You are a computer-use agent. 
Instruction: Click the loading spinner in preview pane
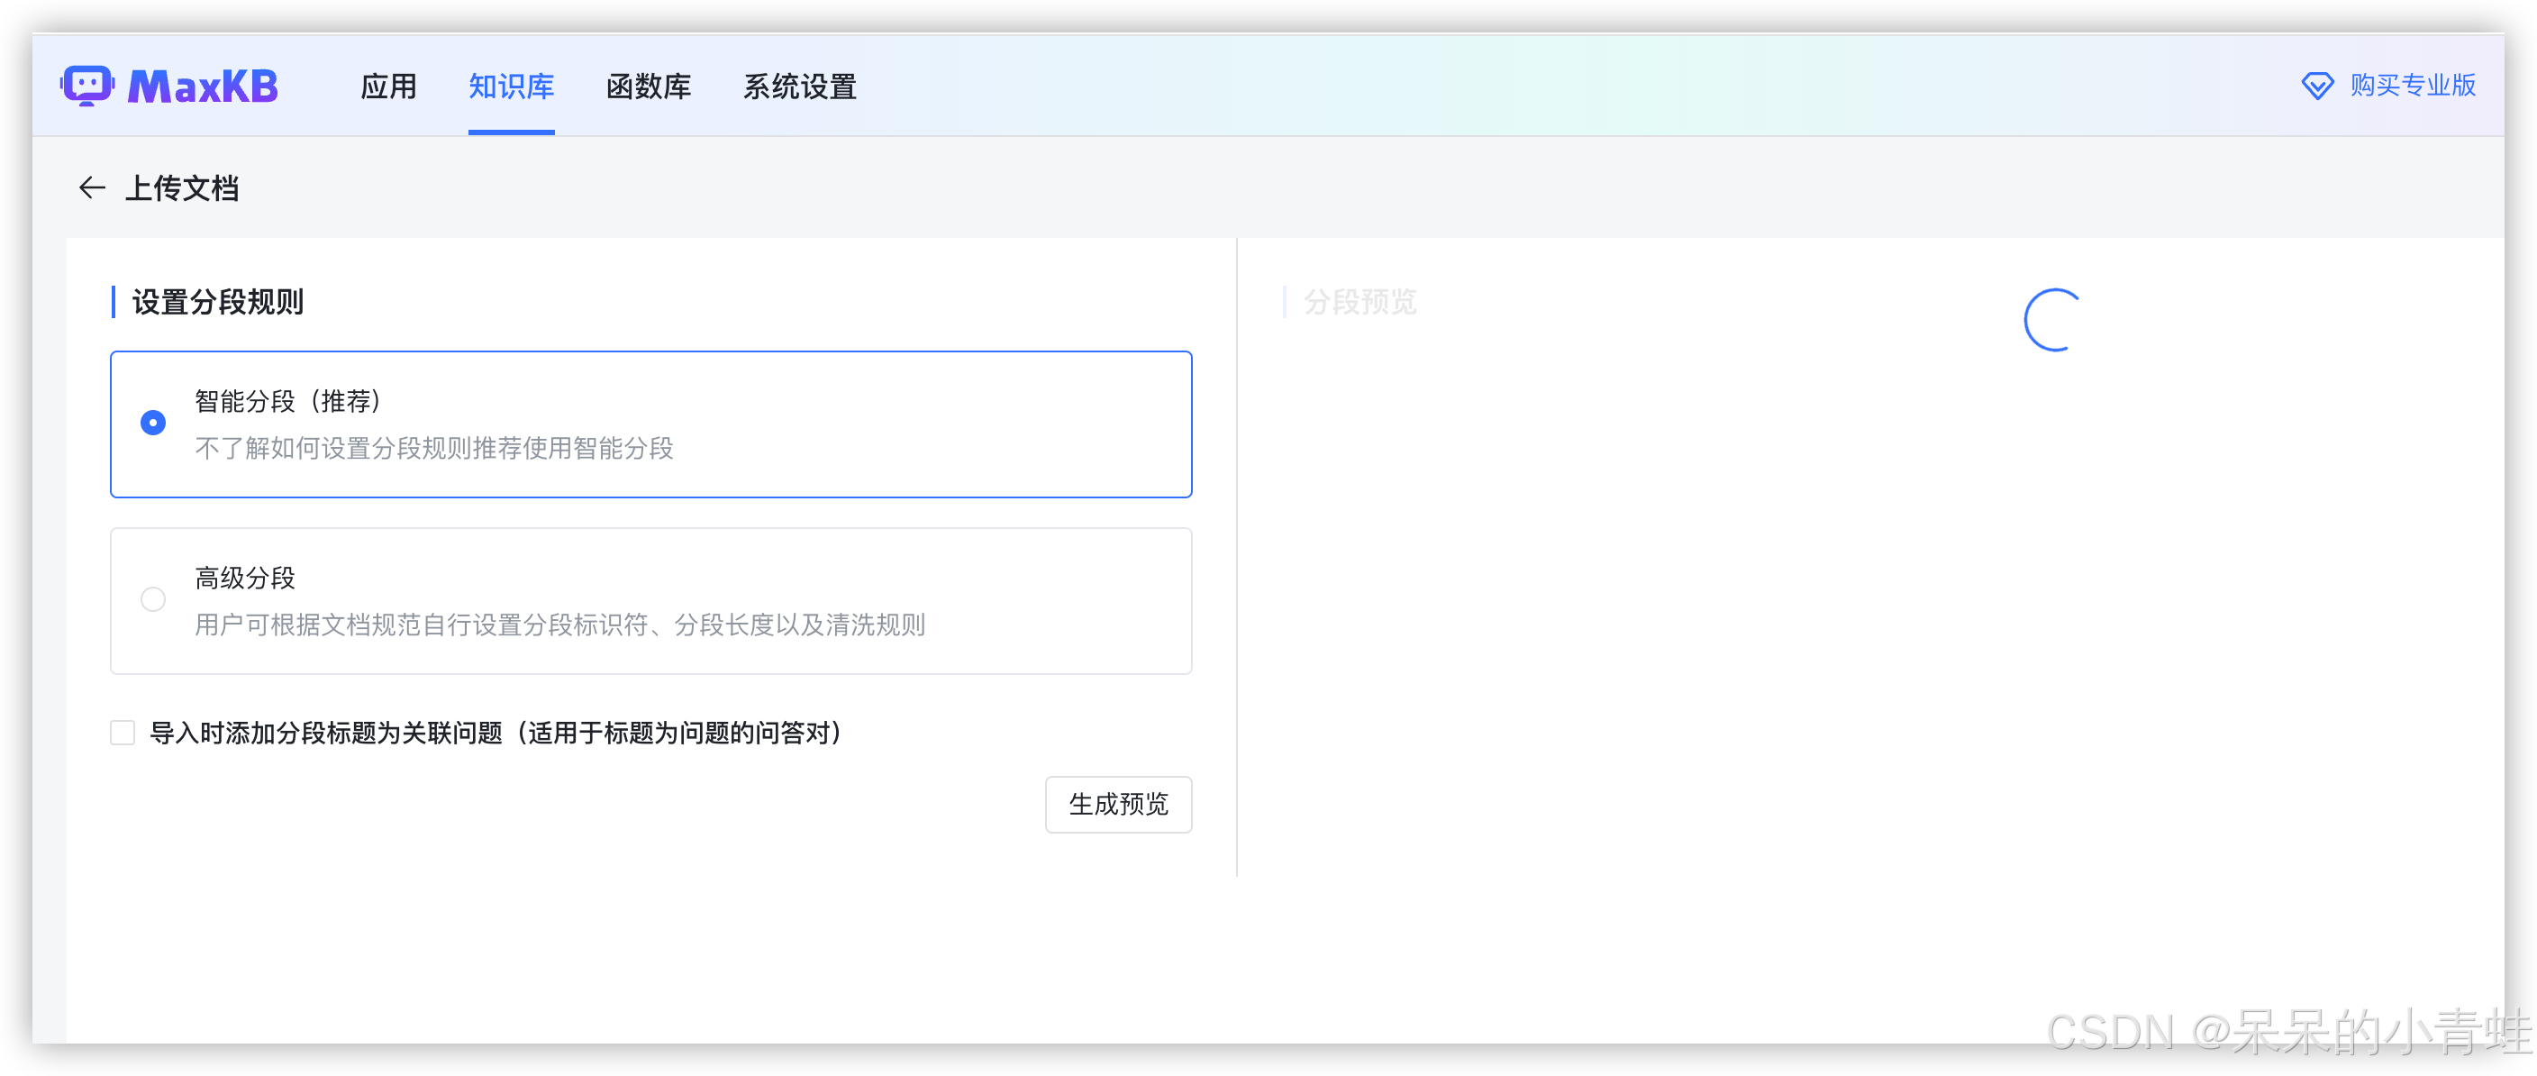tap(2052, 319)
